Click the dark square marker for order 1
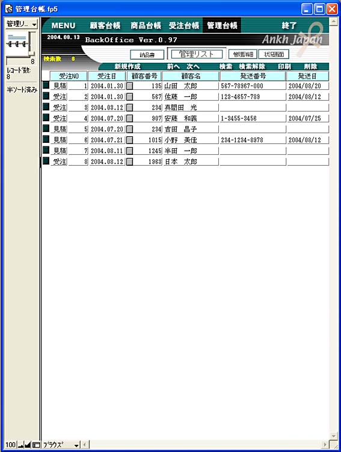This screenshot has width=341, height=452. 46,85
